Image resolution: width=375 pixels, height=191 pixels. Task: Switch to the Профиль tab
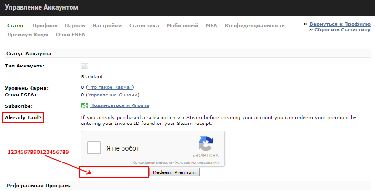coord(45,26)
